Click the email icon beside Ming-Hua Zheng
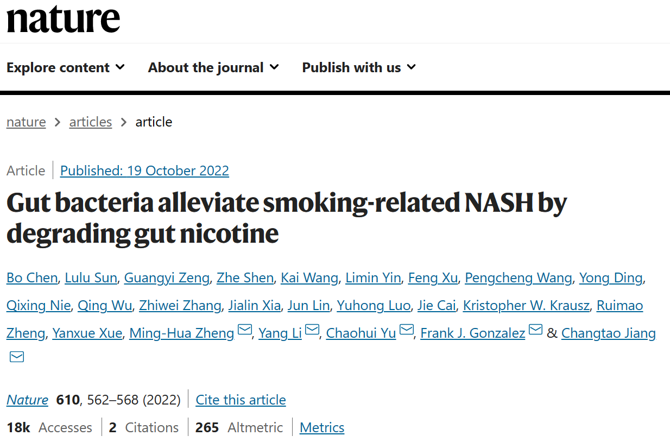 [245, 330]
